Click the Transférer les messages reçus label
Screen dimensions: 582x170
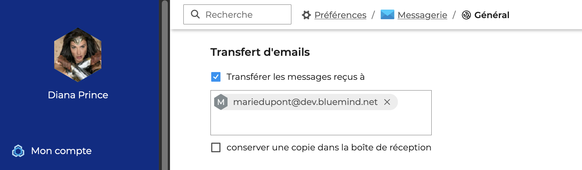click(295, 77)
